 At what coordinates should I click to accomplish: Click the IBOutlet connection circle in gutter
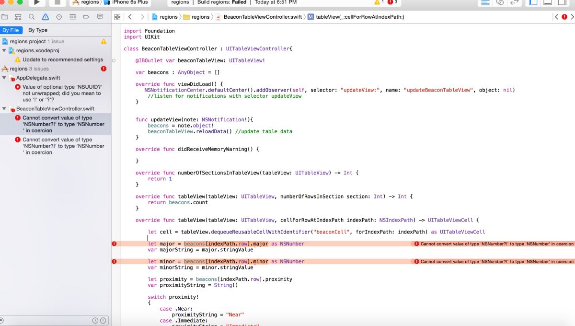pyautogui.click(x=114, y=61)
